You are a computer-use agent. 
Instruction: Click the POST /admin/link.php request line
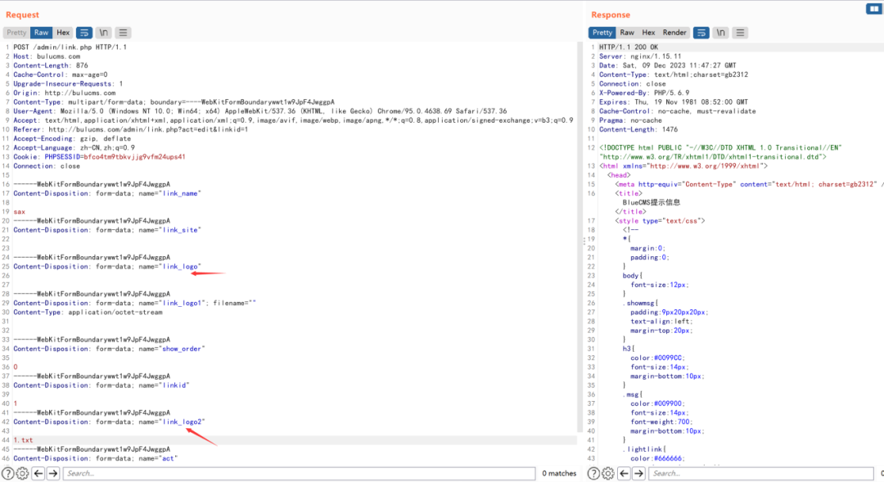70,47
